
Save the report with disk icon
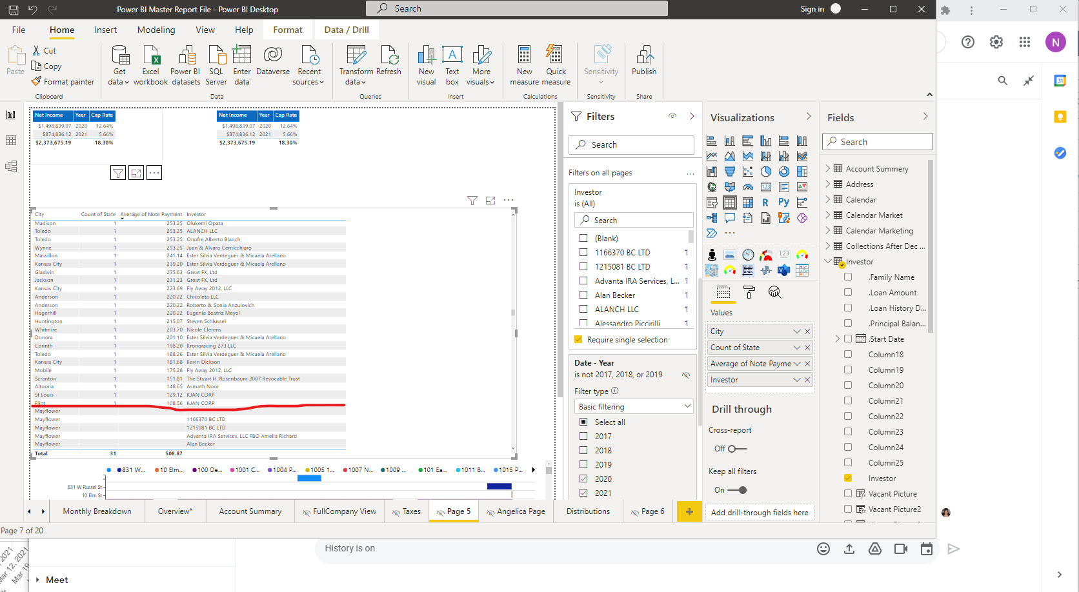click(14, 9)
